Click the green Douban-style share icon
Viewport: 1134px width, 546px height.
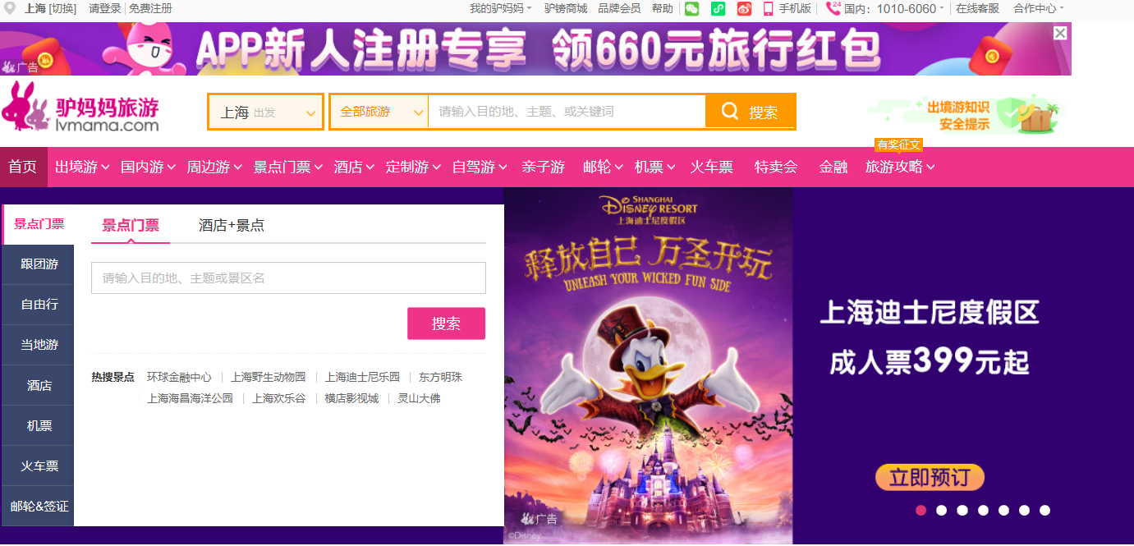click(x=719, y=9)
